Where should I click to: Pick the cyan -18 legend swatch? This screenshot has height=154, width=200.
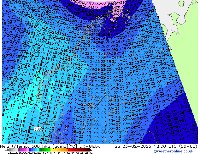tap(38, 150)
